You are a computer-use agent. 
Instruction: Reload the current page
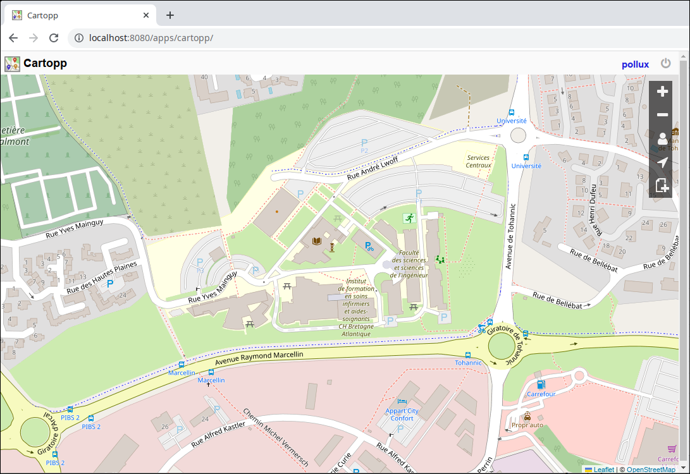(x=54, y=38)
